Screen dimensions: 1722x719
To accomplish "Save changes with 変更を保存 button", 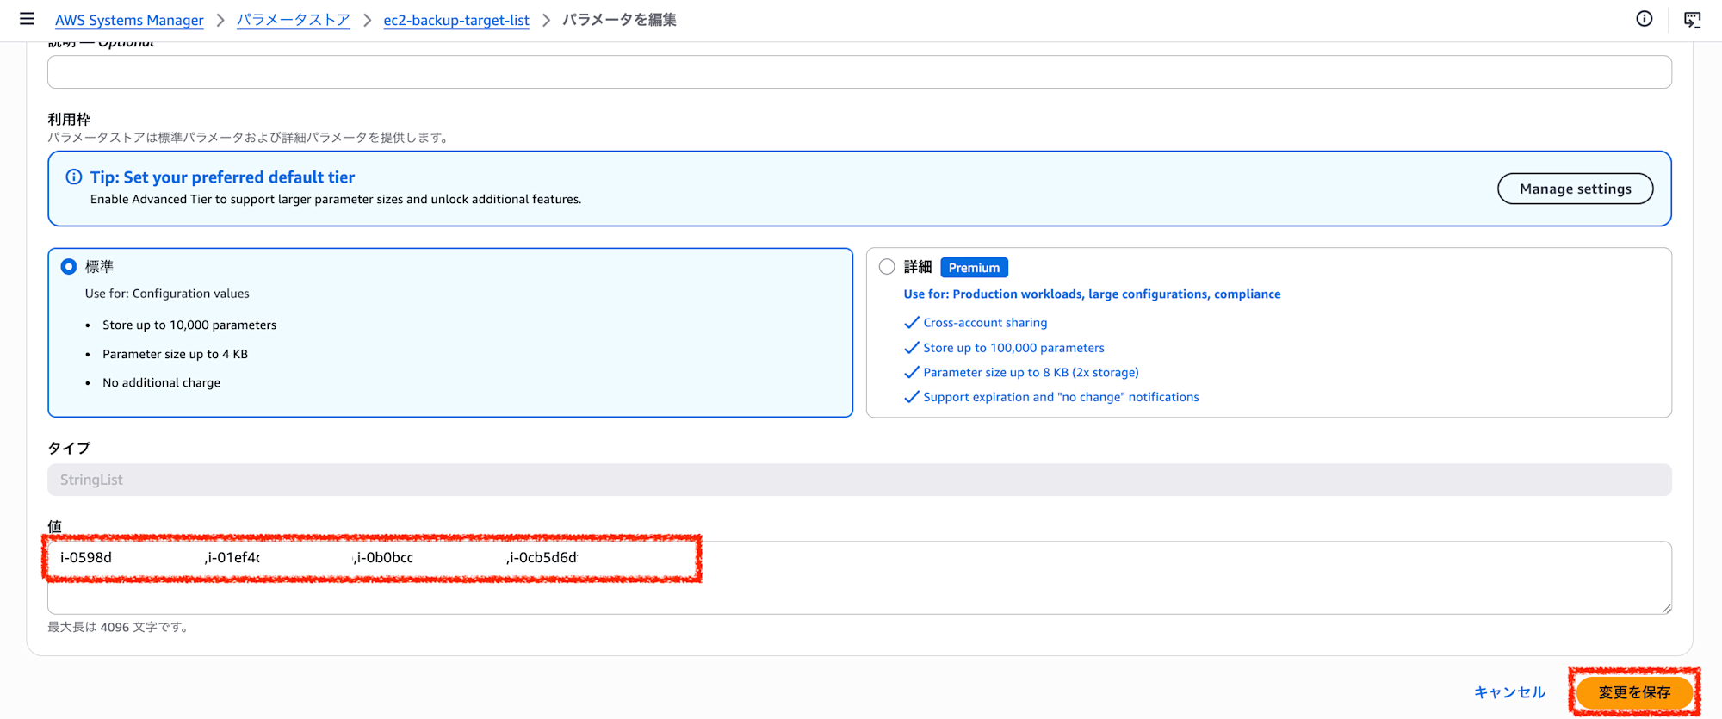I will coord(1634,692).
